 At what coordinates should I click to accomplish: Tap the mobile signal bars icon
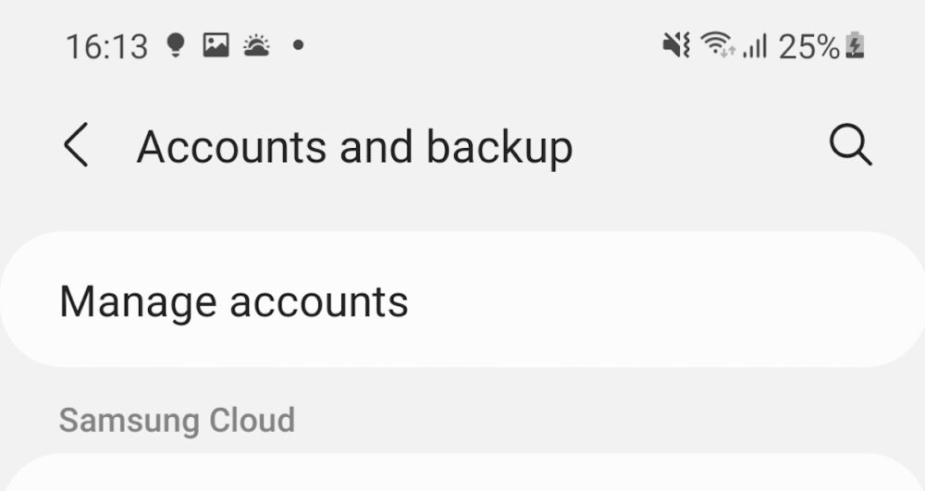pos(755,45)
